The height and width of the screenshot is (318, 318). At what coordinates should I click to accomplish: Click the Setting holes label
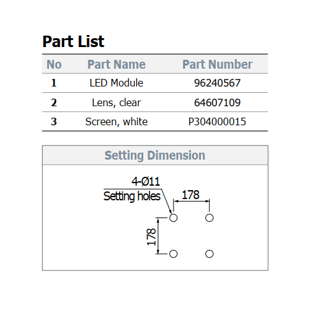[132, 196]
